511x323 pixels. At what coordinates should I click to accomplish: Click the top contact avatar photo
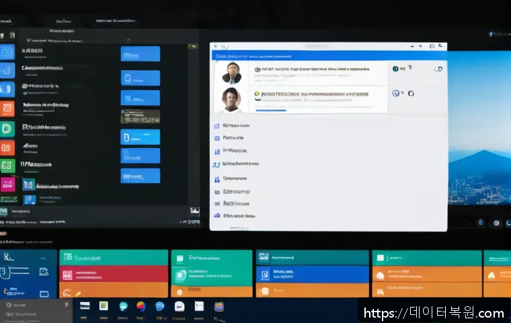[232, 73]
